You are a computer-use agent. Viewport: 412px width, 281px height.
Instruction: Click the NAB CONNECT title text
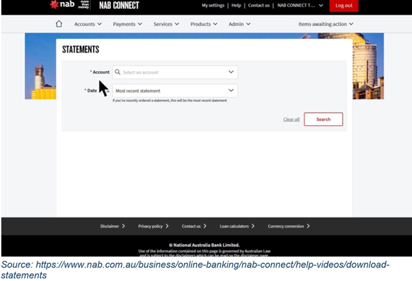tap(119, 5)
